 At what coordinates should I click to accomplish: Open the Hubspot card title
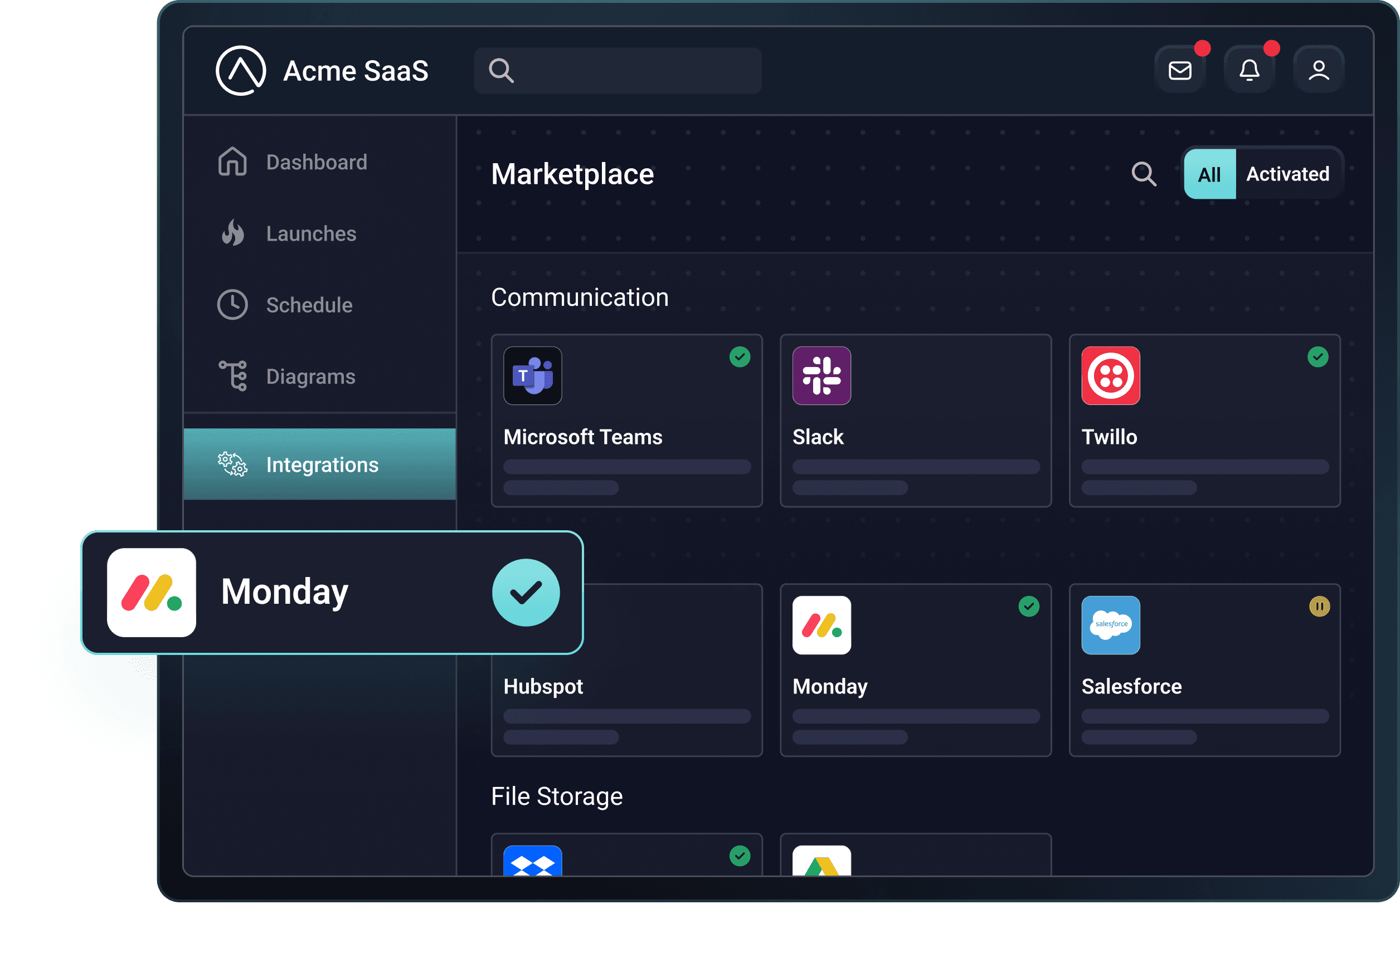(x=543, y=686)
